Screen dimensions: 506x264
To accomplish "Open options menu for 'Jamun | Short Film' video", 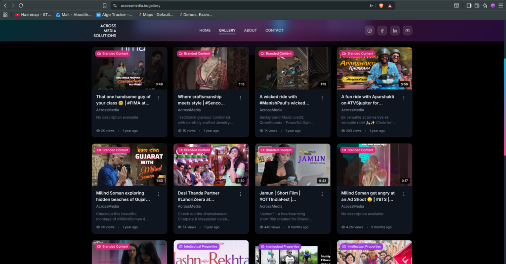I will pos(322,194).
